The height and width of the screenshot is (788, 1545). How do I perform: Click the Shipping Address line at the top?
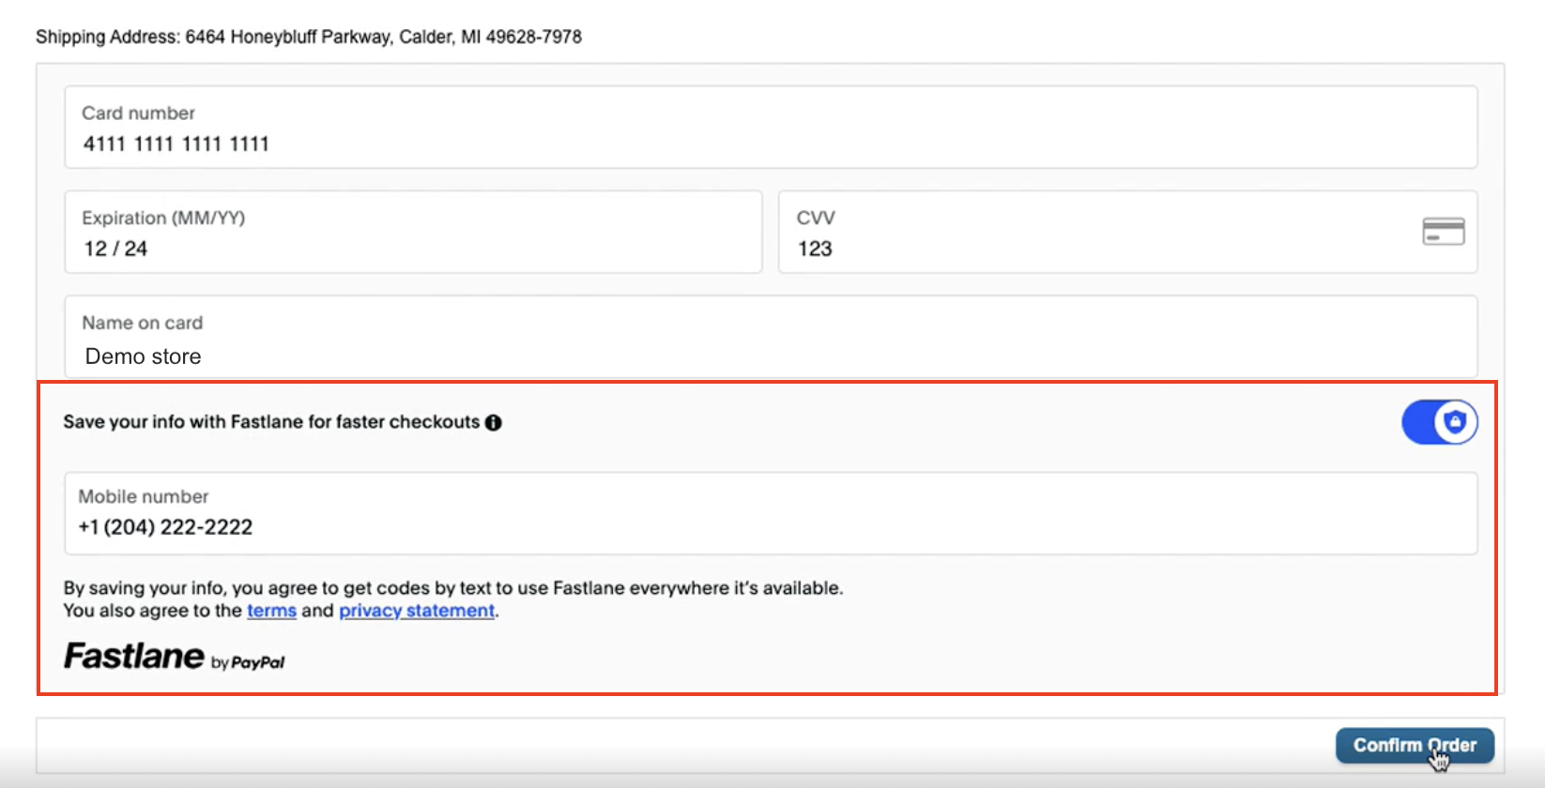(310, 37)
